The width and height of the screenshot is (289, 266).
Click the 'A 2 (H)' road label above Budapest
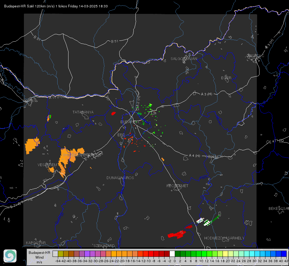138,101
